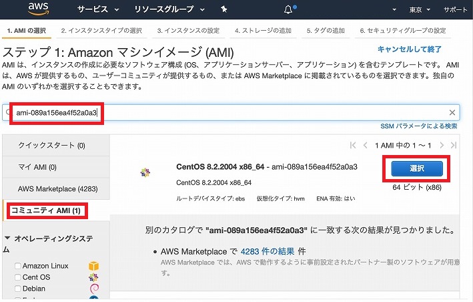The height and width of the screenshot is (302, 473).
Task: Click 64 ビット (x86) label
Action: (417, 187)
